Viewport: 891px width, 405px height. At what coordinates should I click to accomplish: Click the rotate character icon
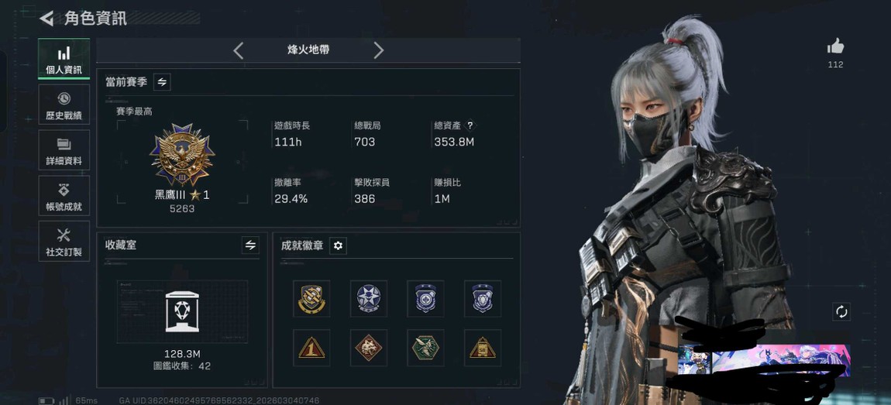pos(841,311)
